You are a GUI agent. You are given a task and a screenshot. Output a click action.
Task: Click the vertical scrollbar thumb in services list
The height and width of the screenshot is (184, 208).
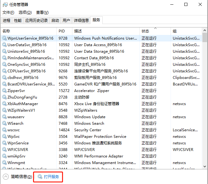[x=205, y=37]
